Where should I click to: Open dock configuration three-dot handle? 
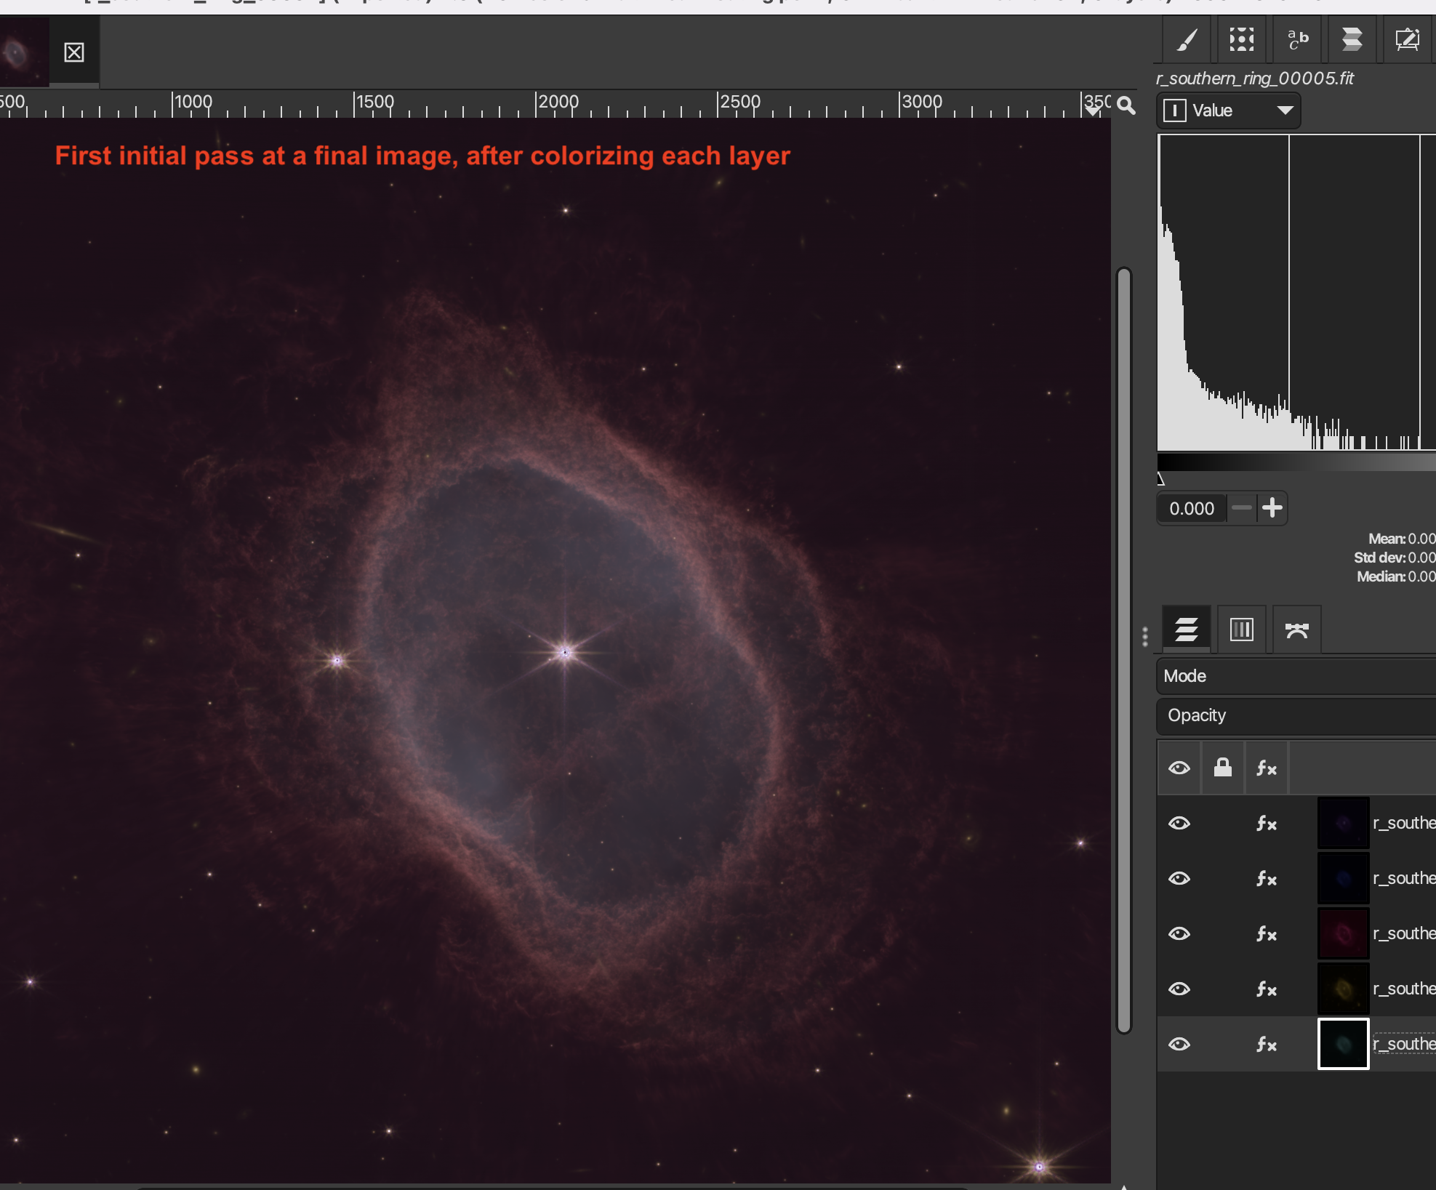1145,637
